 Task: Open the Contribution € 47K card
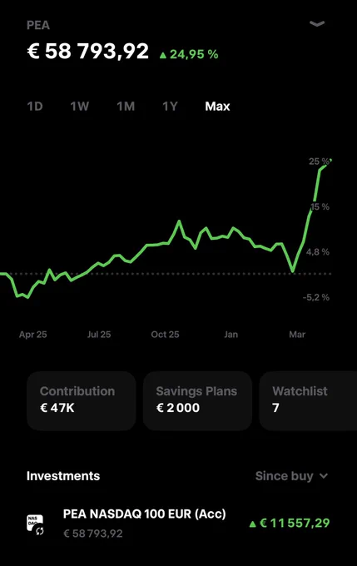pyautogui.click(x=82, y=400)
